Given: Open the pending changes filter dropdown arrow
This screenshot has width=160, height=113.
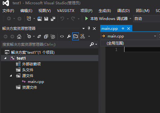Looking at the screenshot, I should (x=34, y=36).
